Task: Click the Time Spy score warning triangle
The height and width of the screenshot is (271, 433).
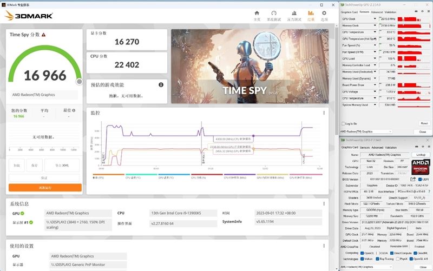Action: pos(44,35)
